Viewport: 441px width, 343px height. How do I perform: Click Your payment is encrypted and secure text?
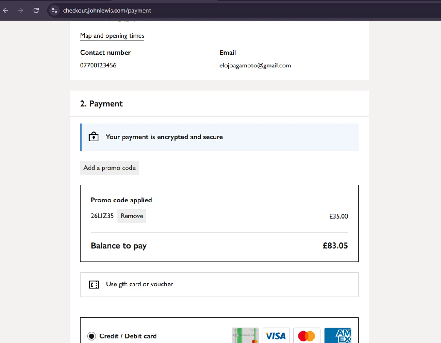164,137
